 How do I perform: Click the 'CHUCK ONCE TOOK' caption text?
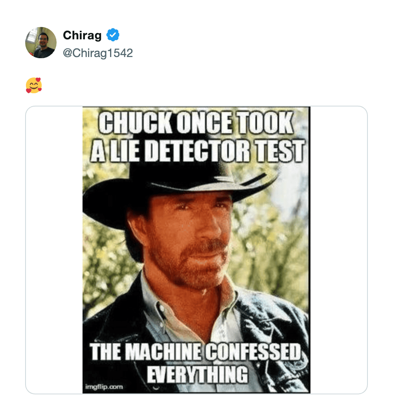[196, 123]
